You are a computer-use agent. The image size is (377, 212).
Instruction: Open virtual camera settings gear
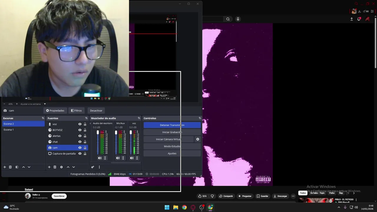[x=198, y=139]
